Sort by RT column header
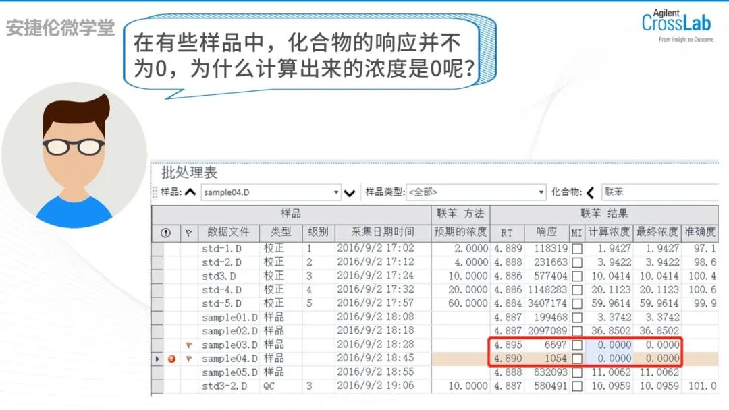 click(x=507, y=232)
